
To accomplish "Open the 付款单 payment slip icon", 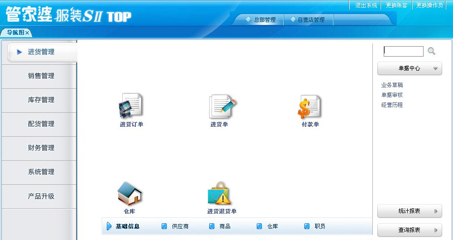I will point(310,106).
